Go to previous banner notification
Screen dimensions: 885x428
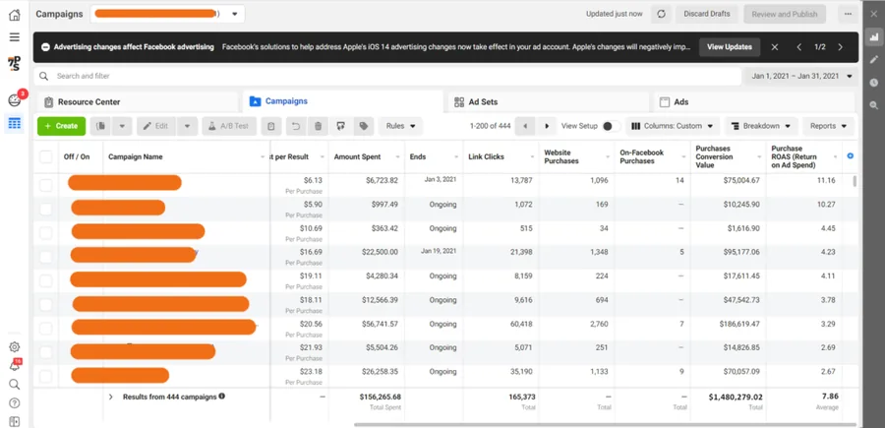(799, 47)
